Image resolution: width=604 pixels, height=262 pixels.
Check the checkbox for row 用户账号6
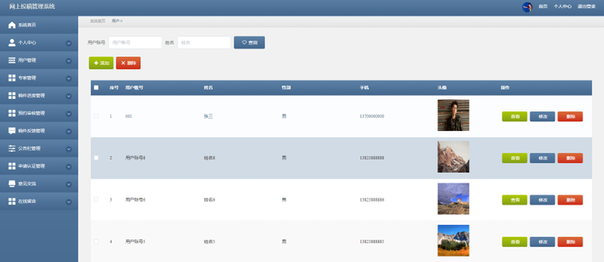click(x=96, y=200)
